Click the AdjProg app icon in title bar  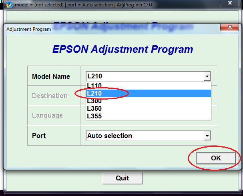pos(10,5)
